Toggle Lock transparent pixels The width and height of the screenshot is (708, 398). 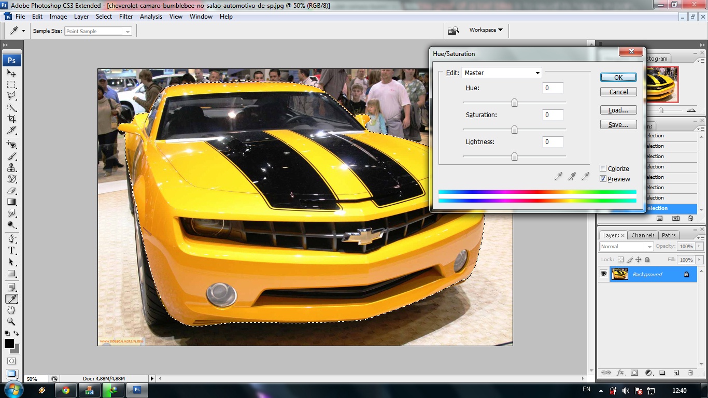click(x=621, y=260)
